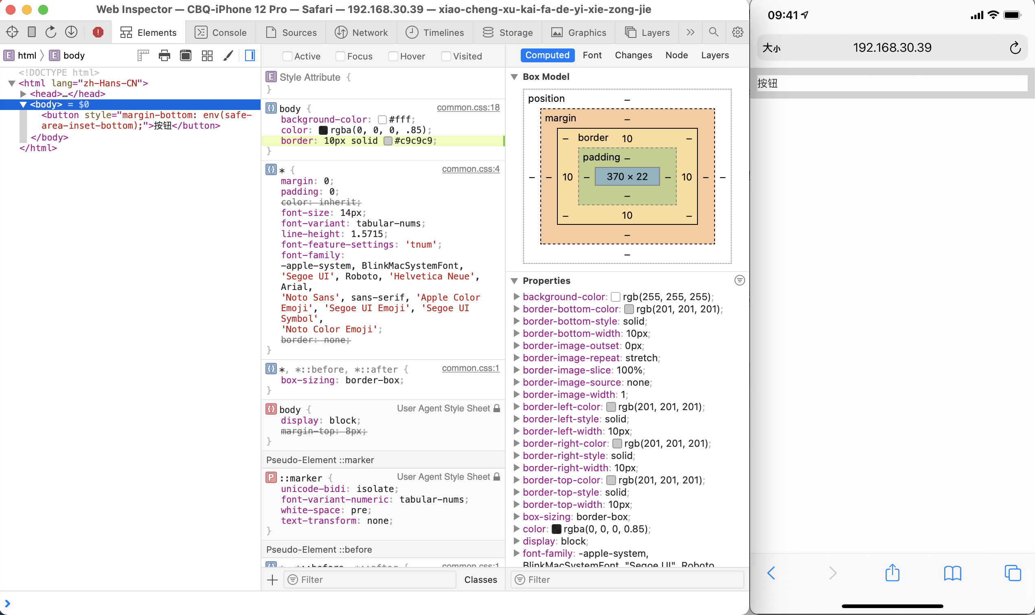
Task: Enable the Focus pseudo-class checkbox
Action: (x=340, y=56)
